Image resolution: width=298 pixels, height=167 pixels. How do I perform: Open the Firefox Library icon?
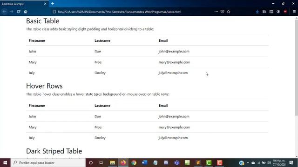click(264, 12)
